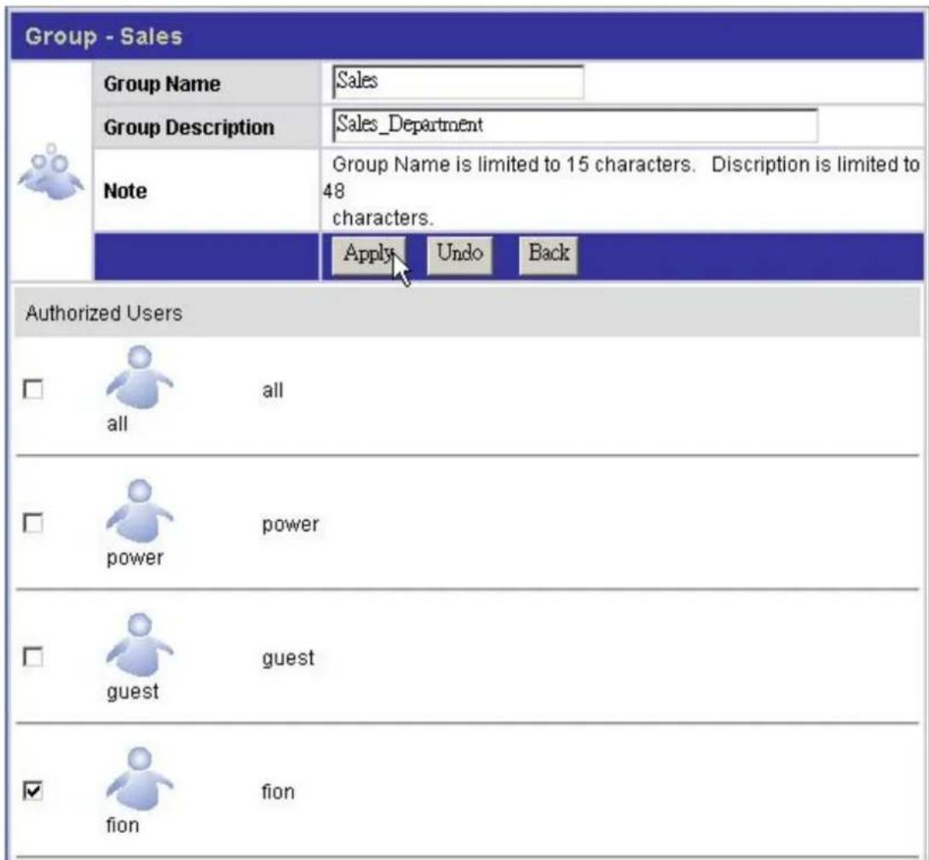Viewport: 929px width, 860px height.
Task: Click the 'Group - Sales' header title
Action: 104,37
